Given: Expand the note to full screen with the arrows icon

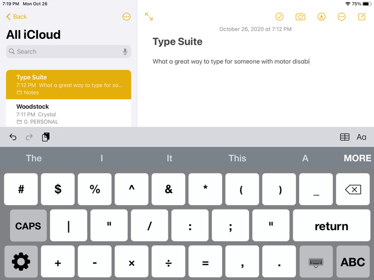Looking at the screenshot, I should coord(149,17).
